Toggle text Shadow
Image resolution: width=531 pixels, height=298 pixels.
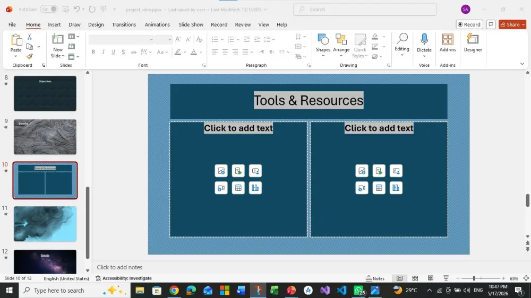(123, 52)
